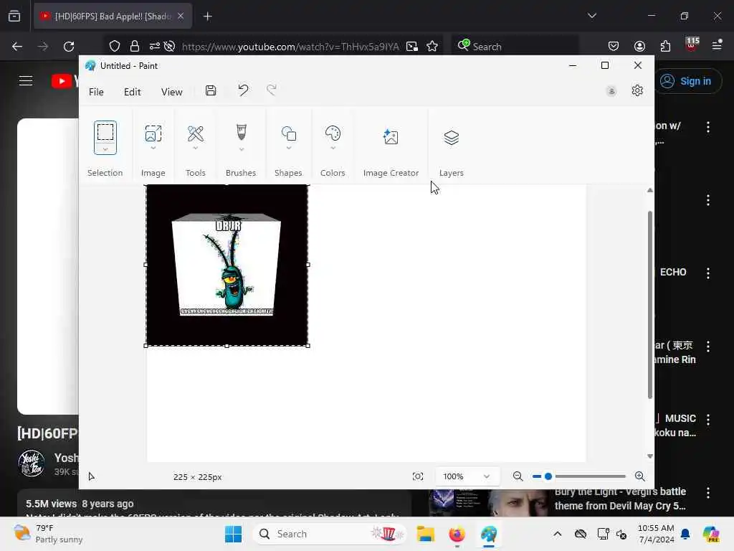Viewport: 734px width, 551px height.
Task: Zoom out with the minus magnifier
Action: point(518,476)
